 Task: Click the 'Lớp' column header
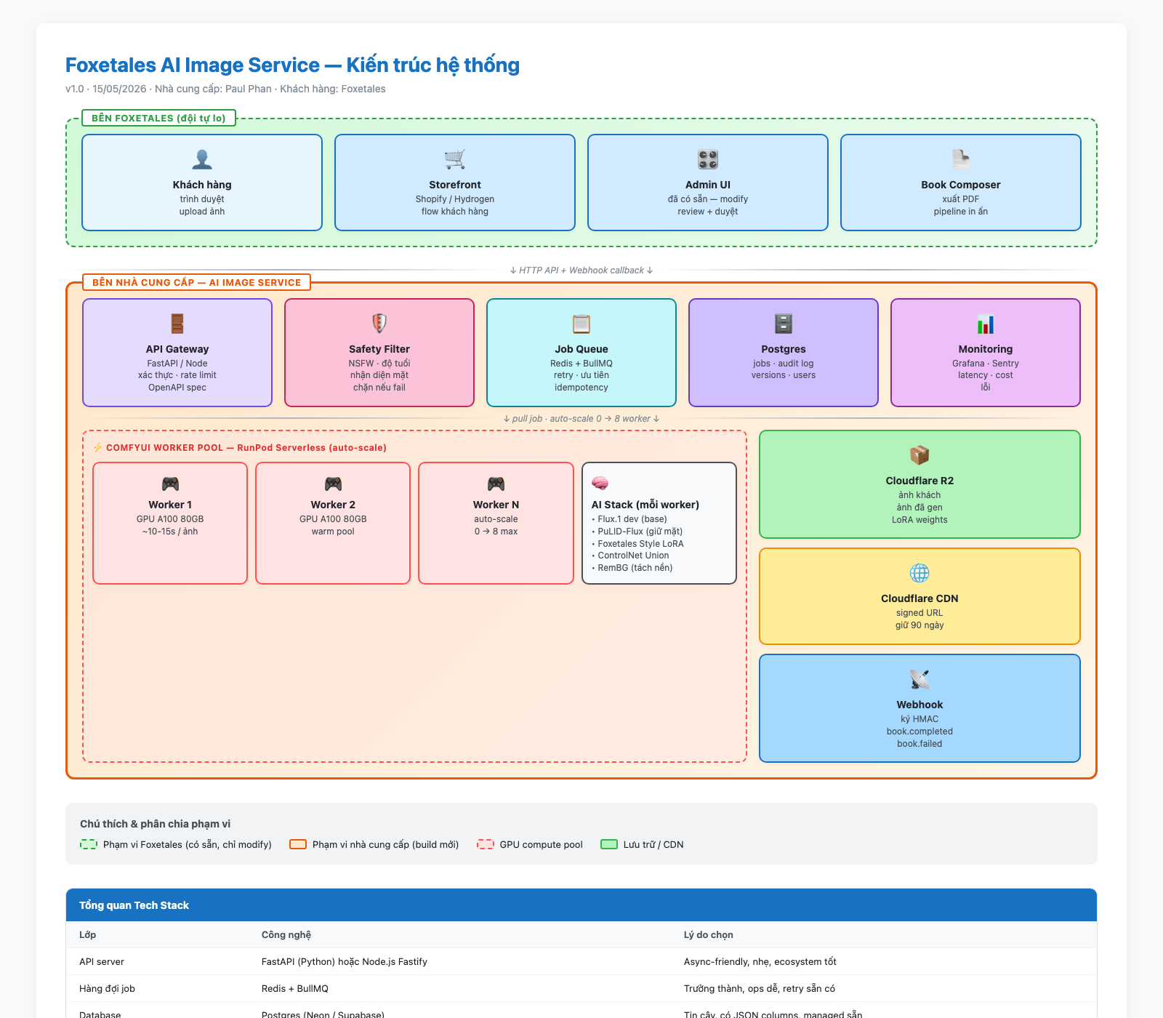point(87,934)
